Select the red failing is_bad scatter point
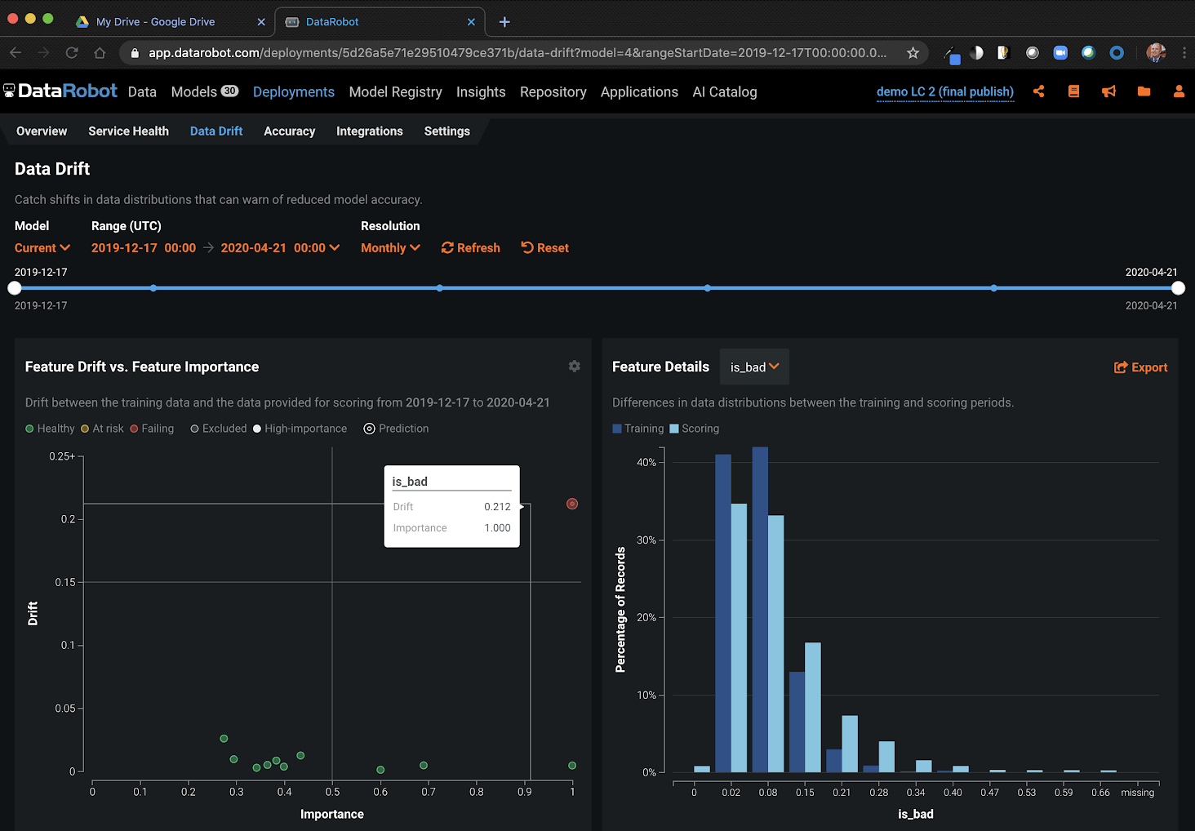This screenshot has height=831, width=1195. click(572, 504)
